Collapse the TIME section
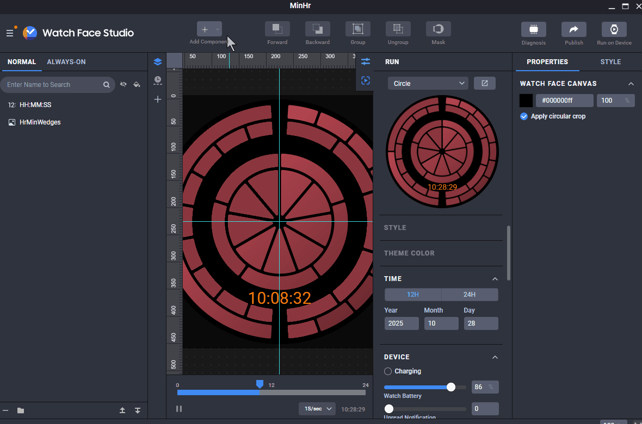This screenshot has height=424, width=642. [x=495, y=279]
